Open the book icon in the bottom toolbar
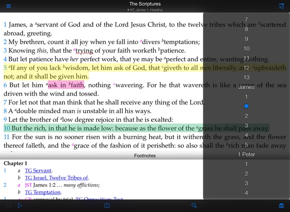 pos(107,206)
